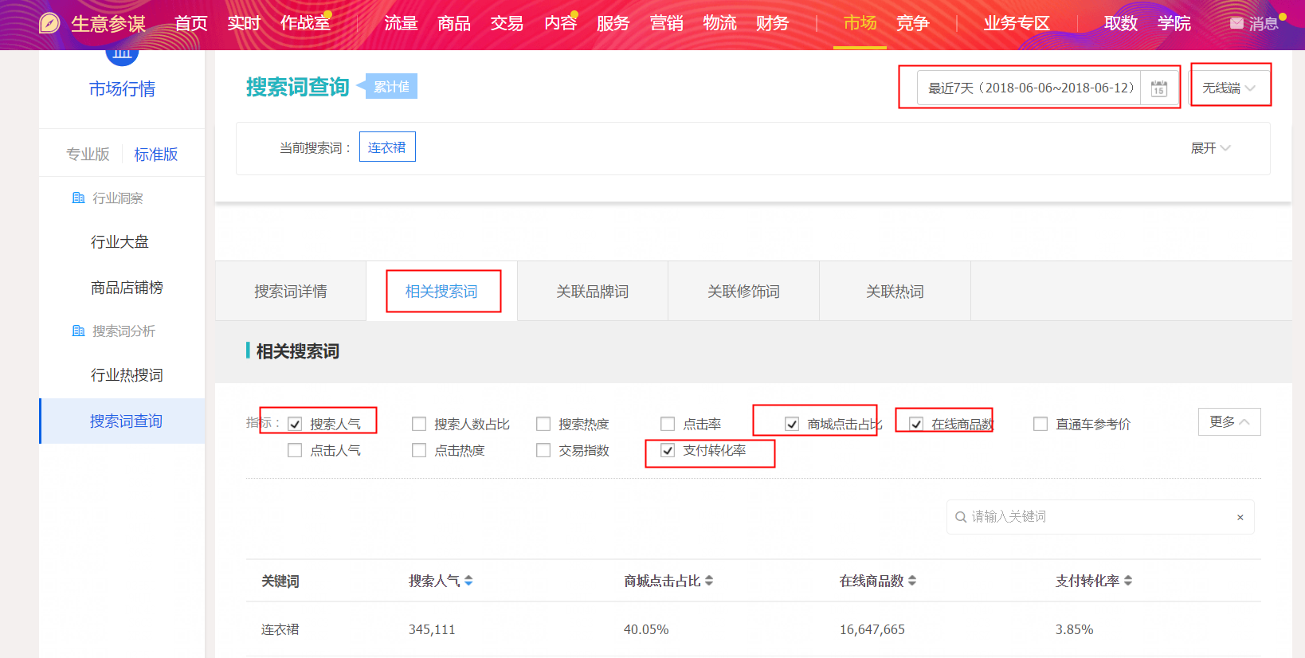1305x658 pixels.
Task: Sort table by 商城点击占比 arrows
Action: pyautogui.click(x=709, y=582)
